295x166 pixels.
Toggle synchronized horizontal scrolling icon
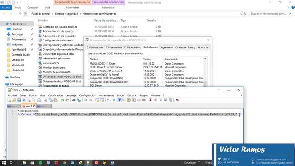[102, 100]
